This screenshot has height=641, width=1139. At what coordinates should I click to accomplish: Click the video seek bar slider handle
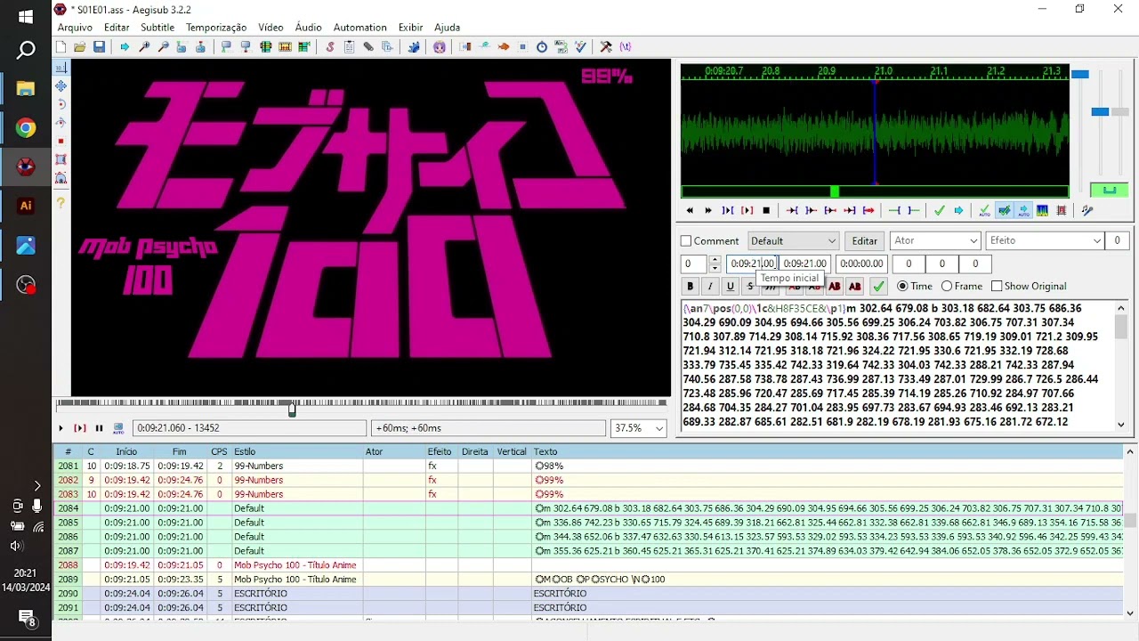[292, 410]
